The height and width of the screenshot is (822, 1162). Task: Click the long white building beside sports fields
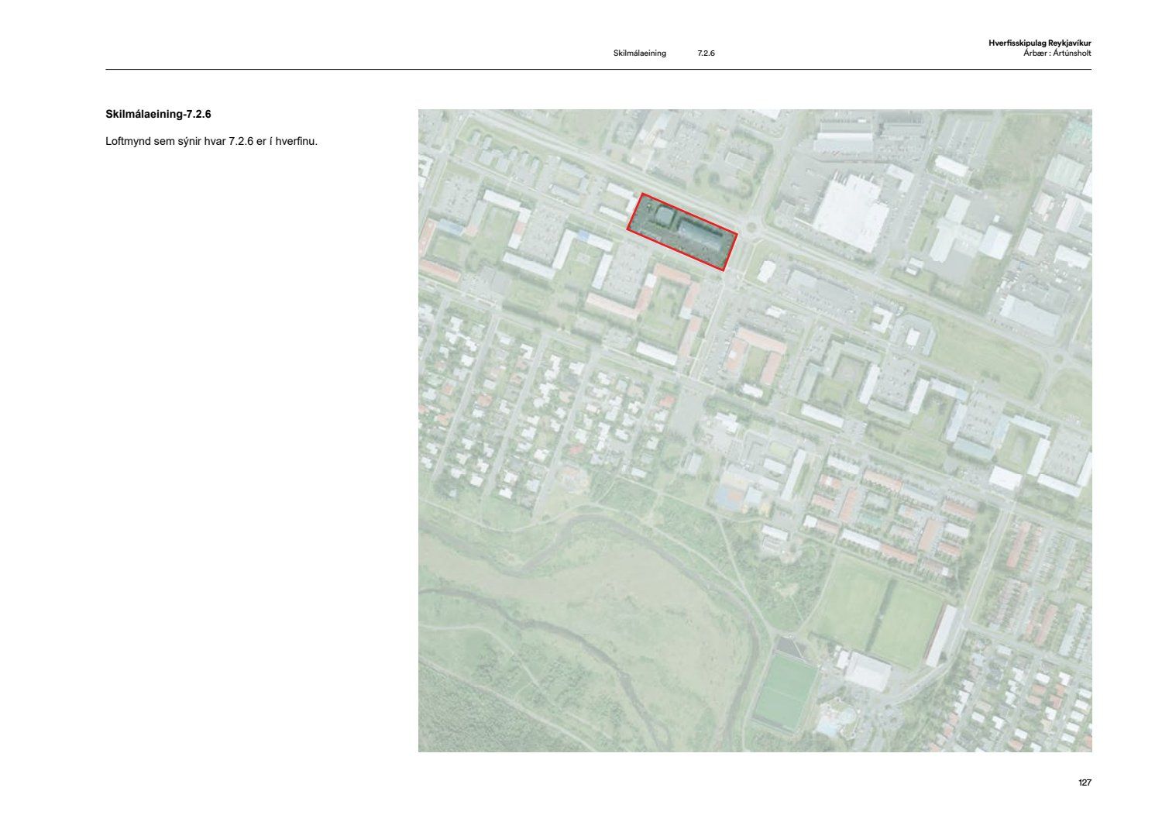tap(941, 635)
